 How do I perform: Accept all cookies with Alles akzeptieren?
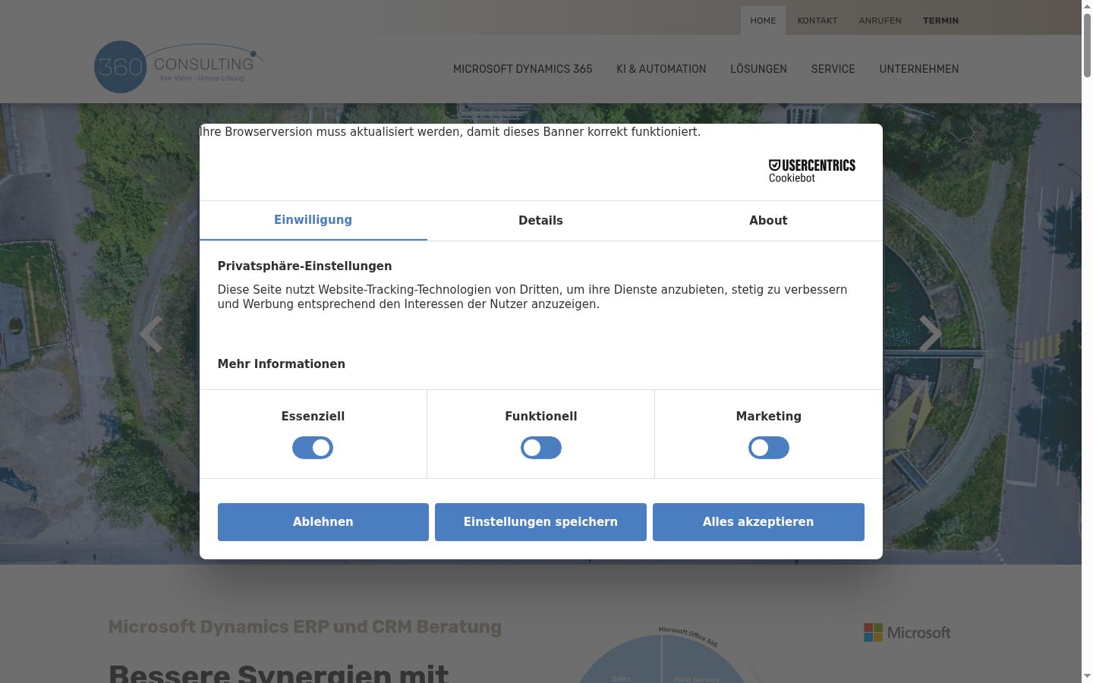758,522
